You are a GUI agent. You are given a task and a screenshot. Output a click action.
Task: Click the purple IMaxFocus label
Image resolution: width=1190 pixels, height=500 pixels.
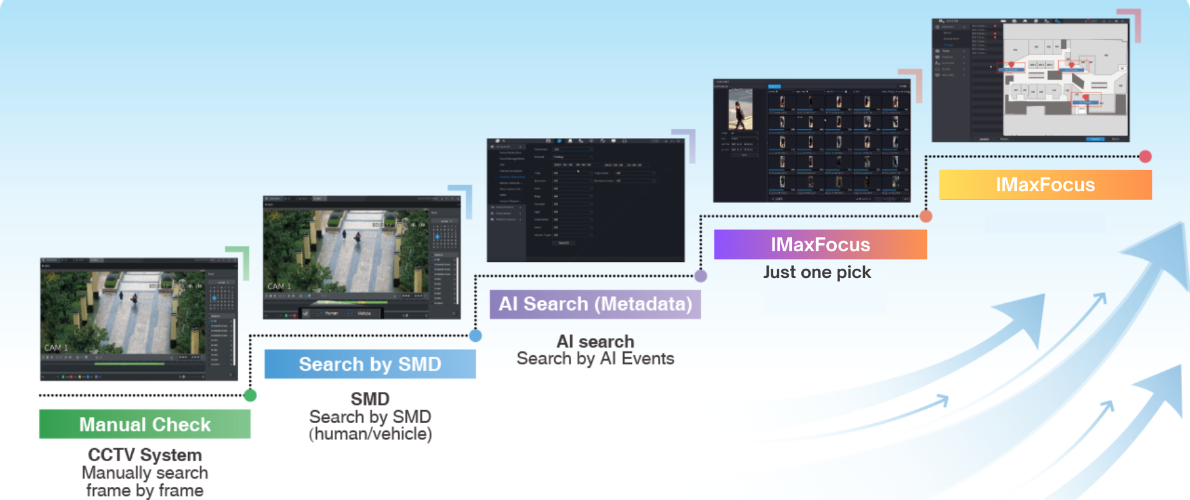click(x=820, y=244)
